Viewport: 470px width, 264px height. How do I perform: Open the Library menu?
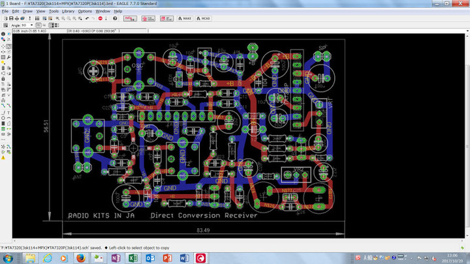(x=68, y=11)
